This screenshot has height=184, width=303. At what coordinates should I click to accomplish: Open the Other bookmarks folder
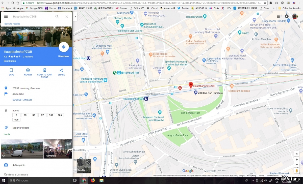[289, 8]
